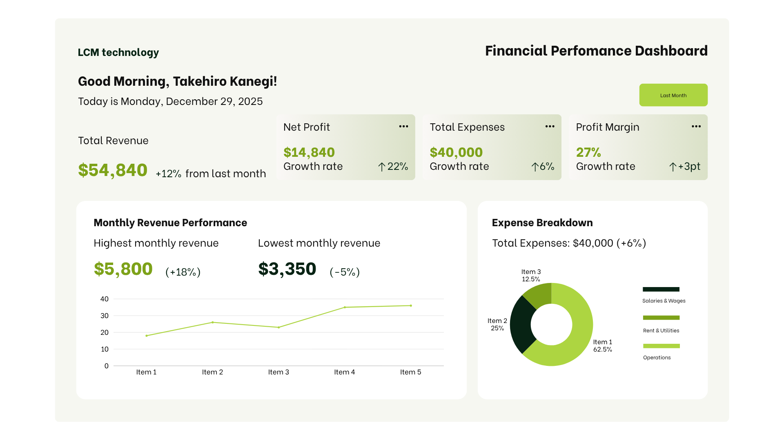
Task: Open Net Profit card options menu
Action: click(x=403, y=127)
